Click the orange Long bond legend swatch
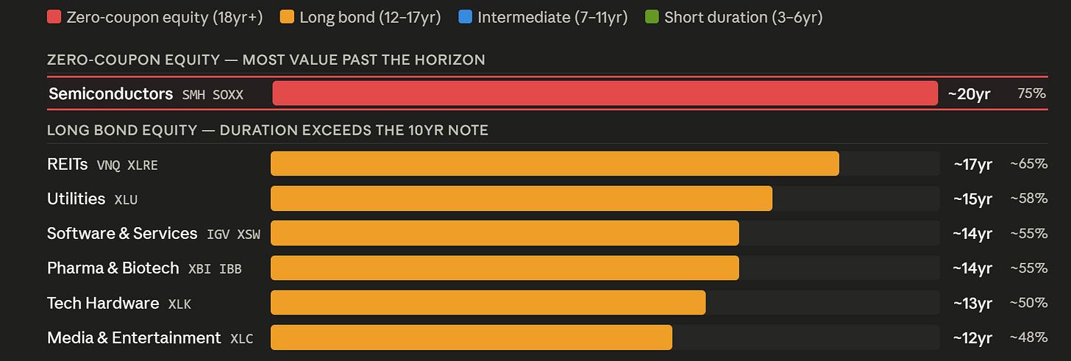1071x361 pixels. 287,17
